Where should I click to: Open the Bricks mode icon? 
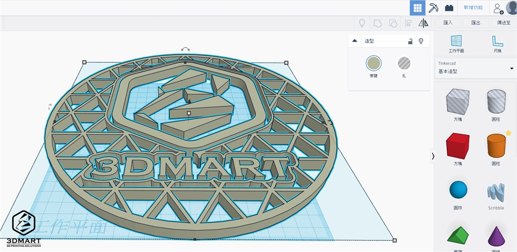pyautogui.click(x=449, y=8)
